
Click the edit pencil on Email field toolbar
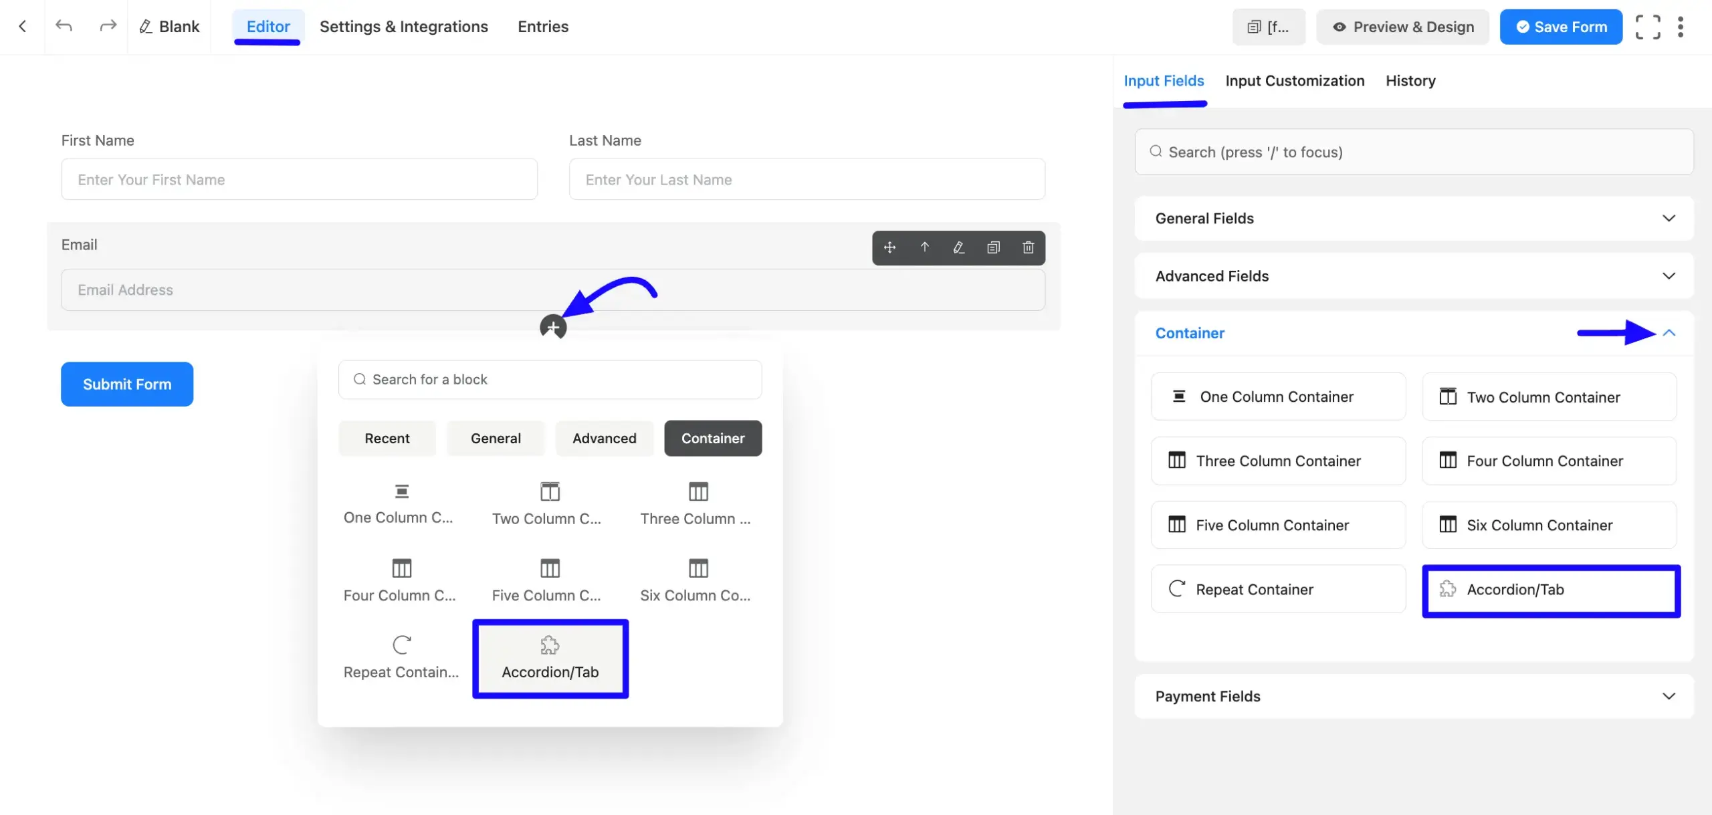click(x=958, y=247)
